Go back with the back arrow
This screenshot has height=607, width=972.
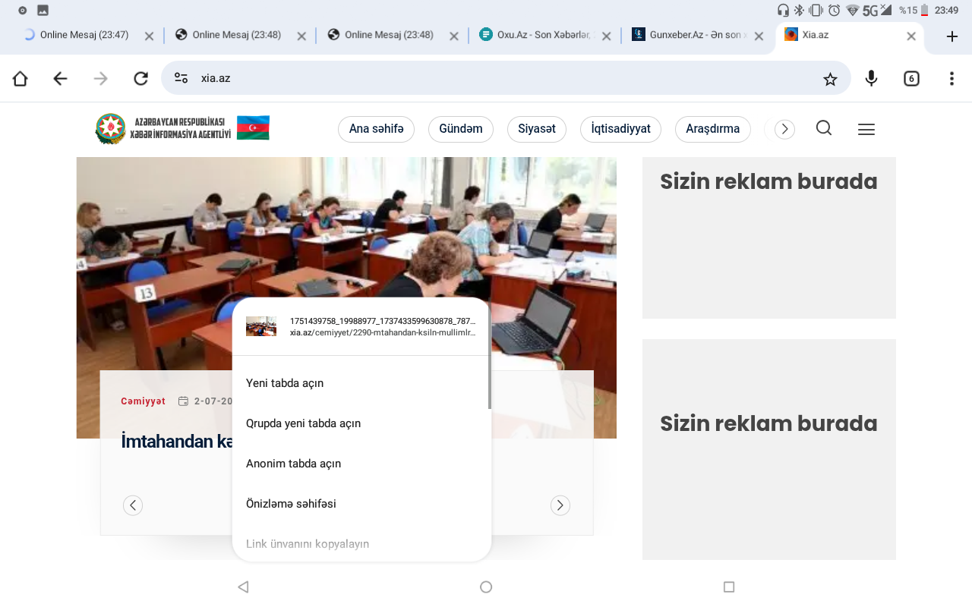(60, 78)
